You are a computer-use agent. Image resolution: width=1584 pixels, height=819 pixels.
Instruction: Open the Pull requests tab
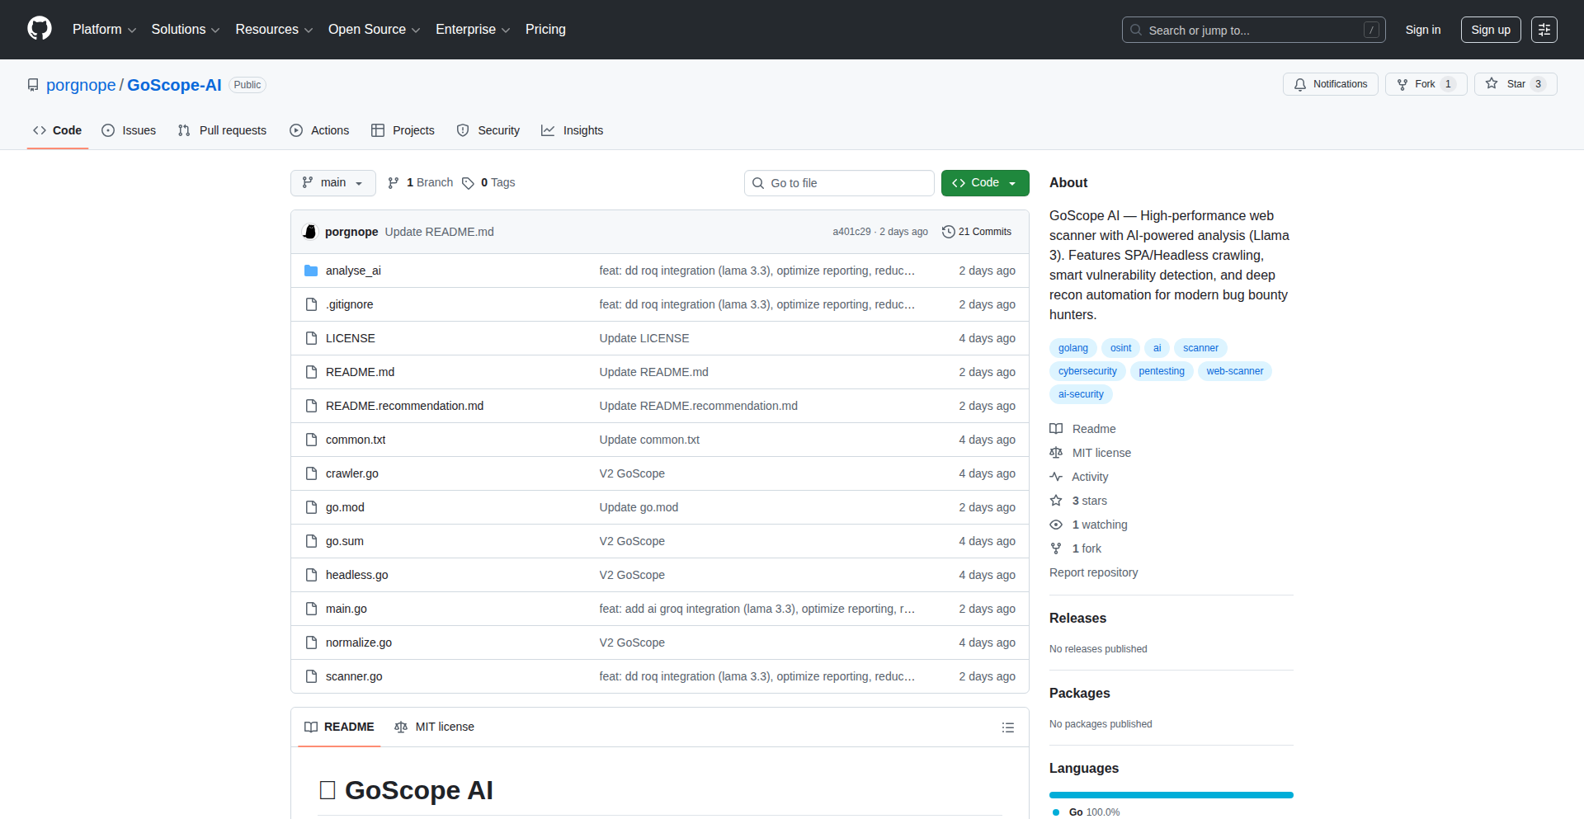coord(223,130)
